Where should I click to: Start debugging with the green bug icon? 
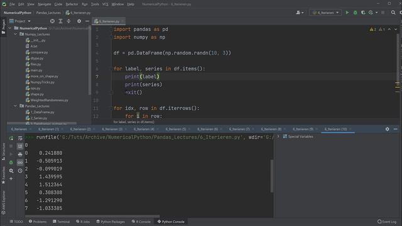[355, 13]
